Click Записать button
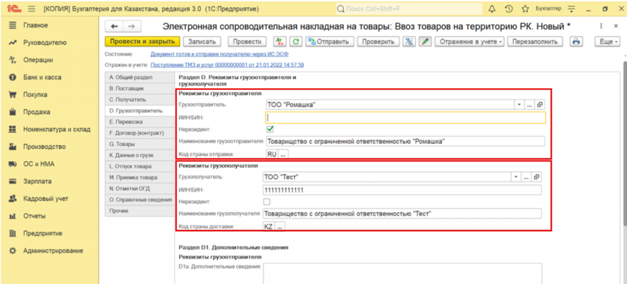 tap(202, 41)
